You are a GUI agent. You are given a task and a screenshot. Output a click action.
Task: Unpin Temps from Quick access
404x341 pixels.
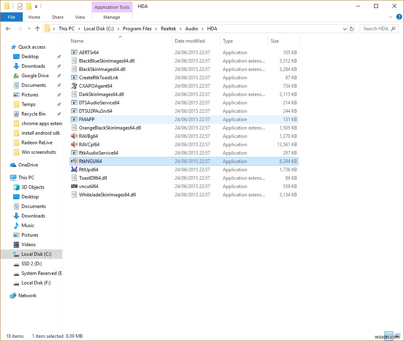pos(58,104)
